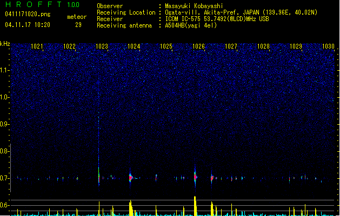Click the 1023 time axis marker
Image resolution: width=340 pixels, height=216 pixels.
pos(102,46)
